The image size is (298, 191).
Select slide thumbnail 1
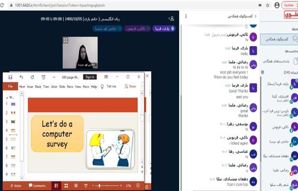(x=13, y=104)
